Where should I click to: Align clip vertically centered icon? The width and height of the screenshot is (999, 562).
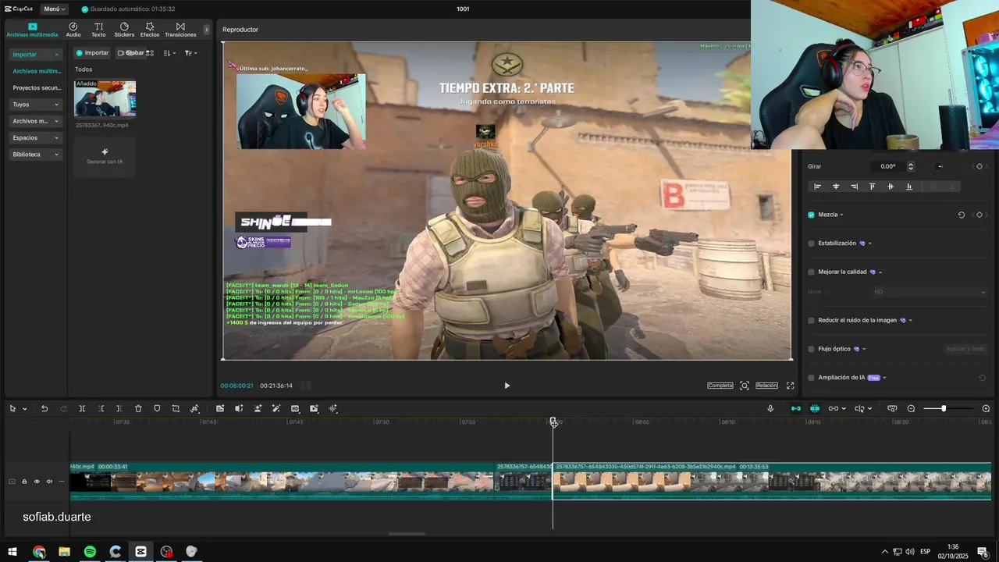(891, 187)
